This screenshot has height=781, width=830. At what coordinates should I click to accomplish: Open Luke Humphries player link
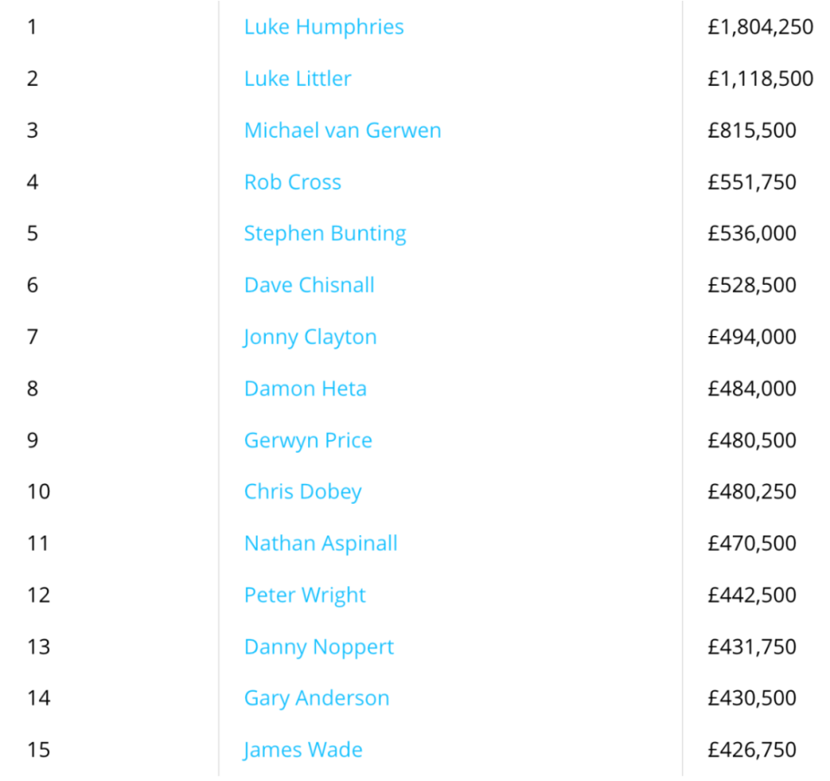[324, 27]
